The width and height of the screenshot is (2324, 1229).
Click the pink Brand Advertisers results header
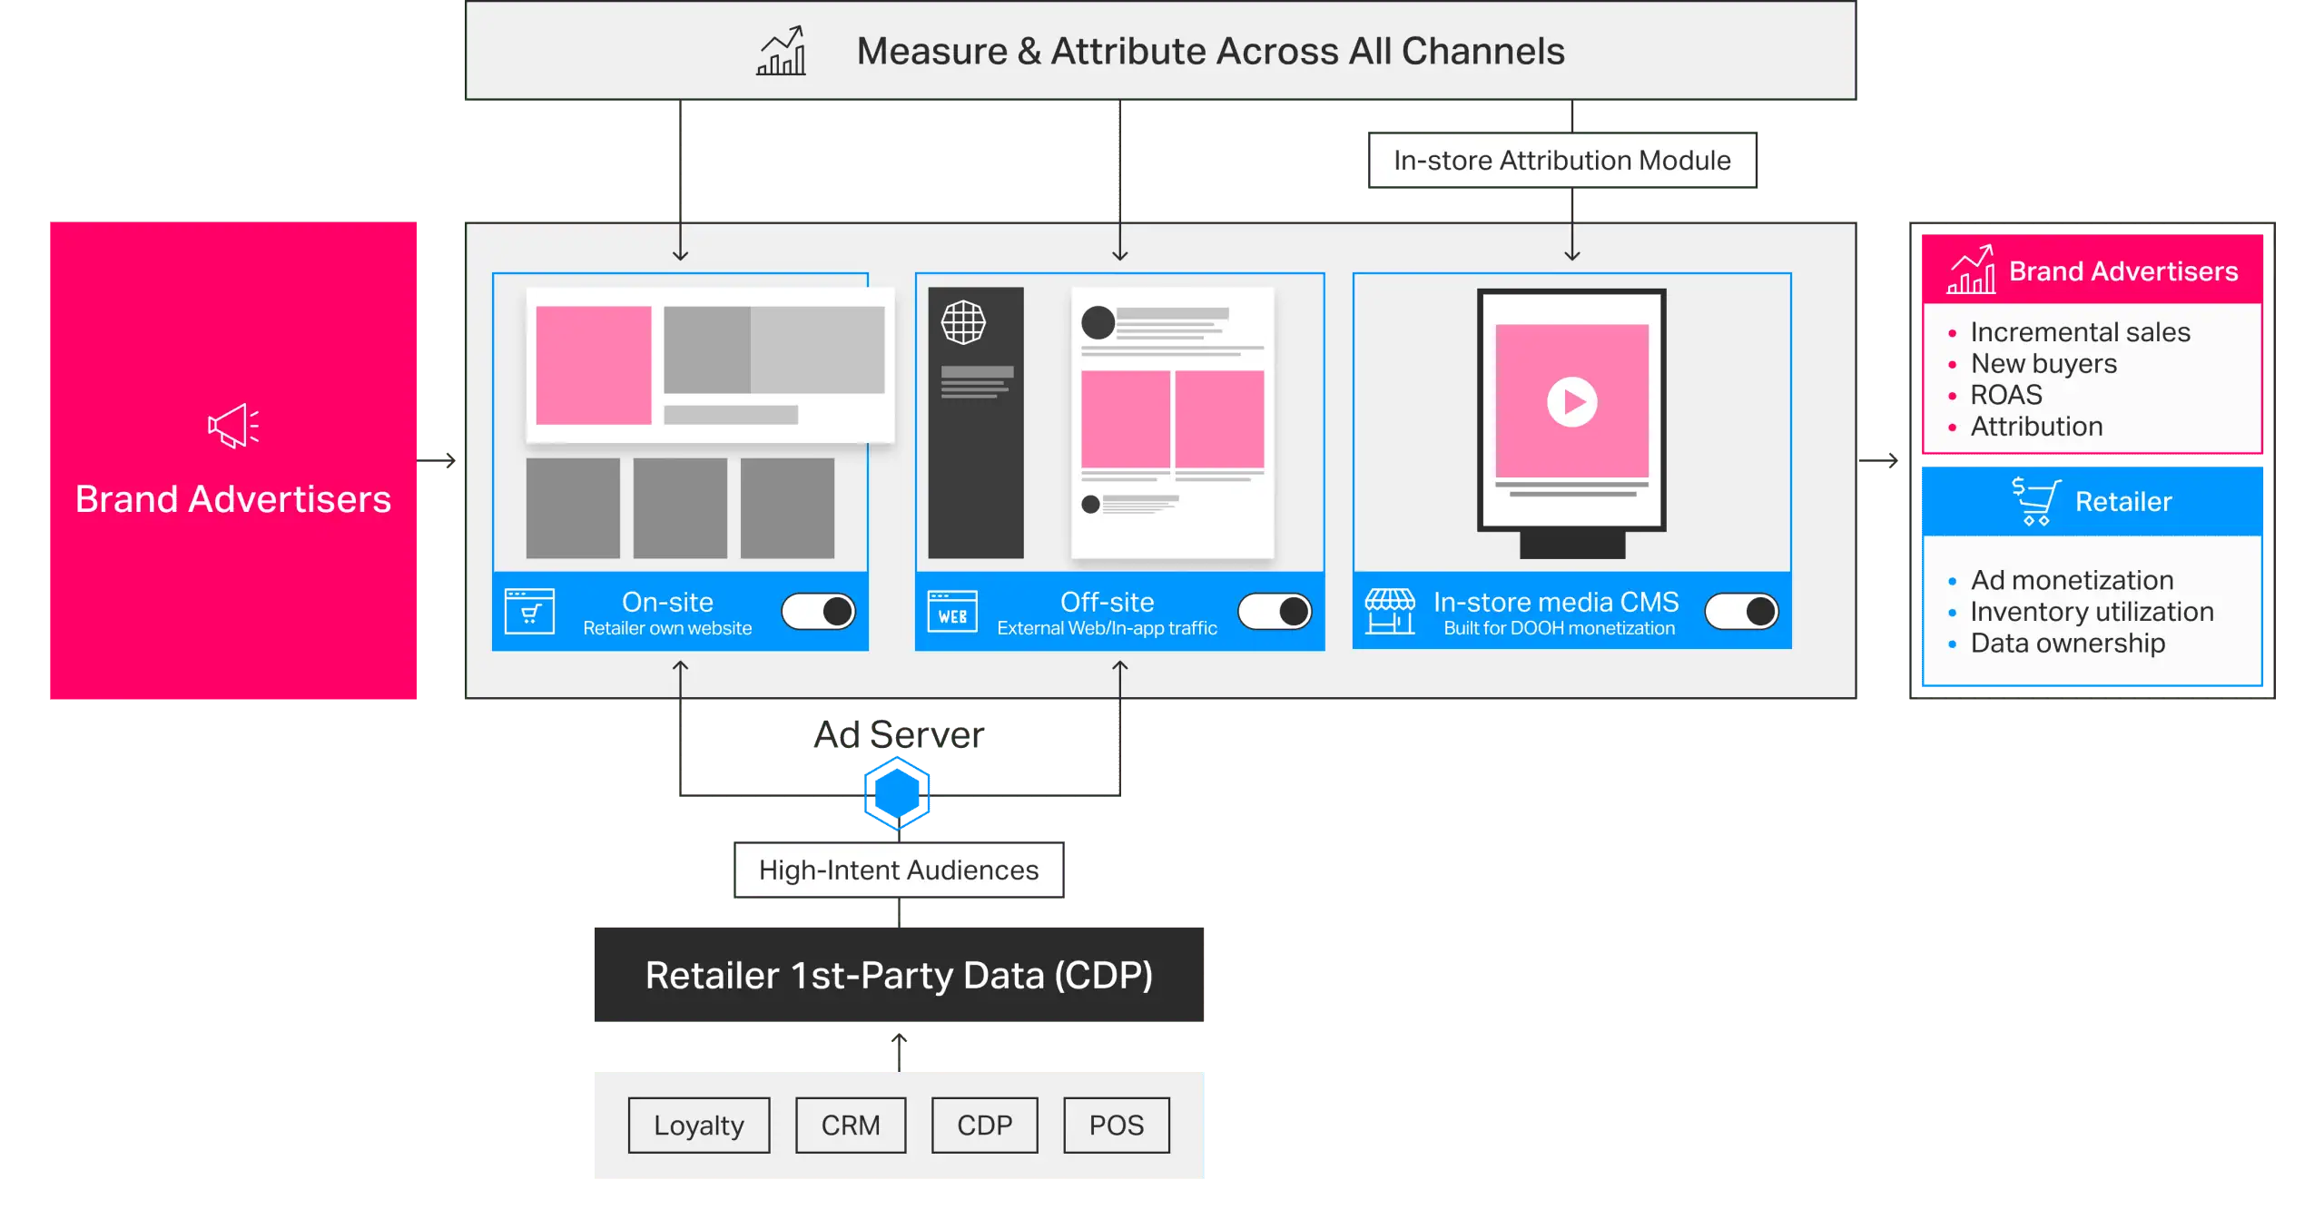click(2092, 270)
